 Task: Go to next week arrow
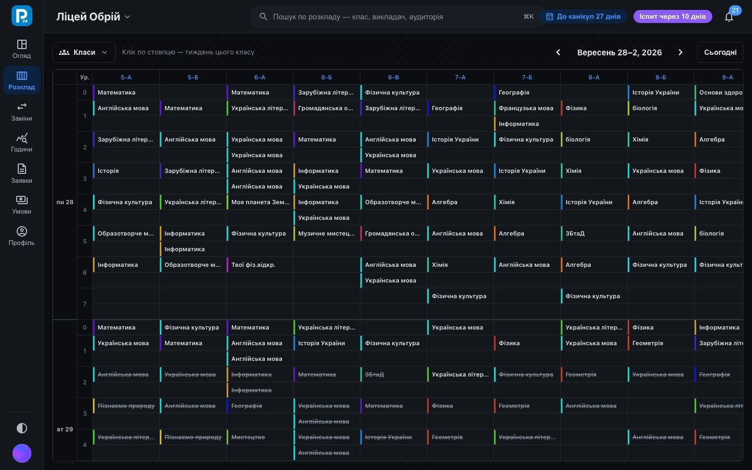coord(680,52)
